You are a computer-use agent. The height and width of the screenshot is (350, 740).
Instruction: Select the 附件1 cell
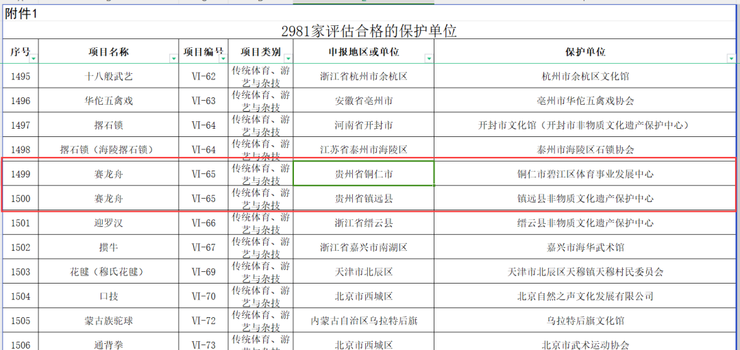click(x=22, y=14)
